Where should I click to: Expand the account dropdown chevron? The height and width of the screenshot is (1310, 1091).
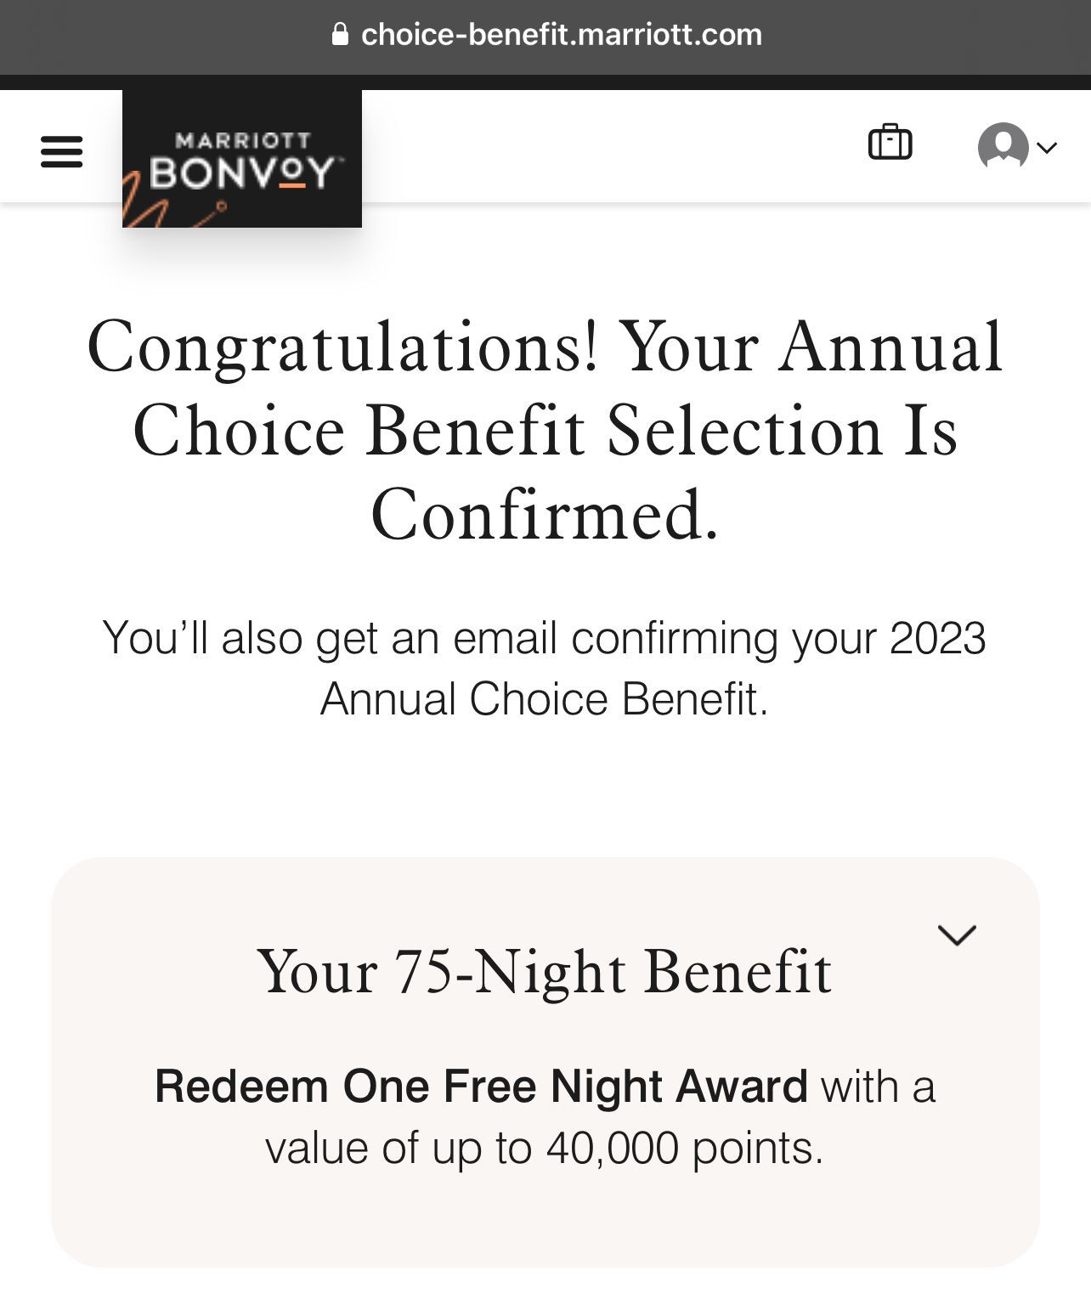pyautogui.click(x=1047, y=147)
